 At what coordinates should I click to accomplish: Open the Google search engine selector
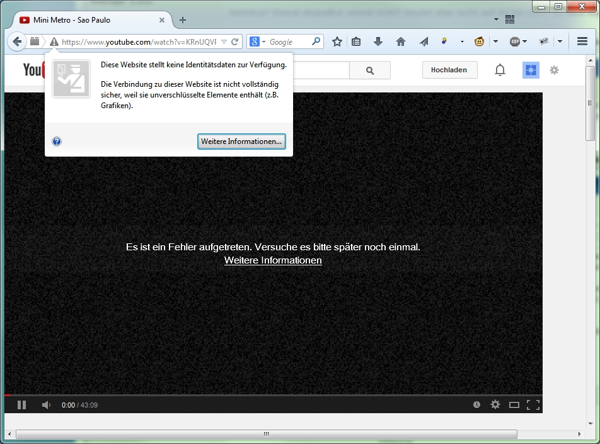(x=258, y=42)
